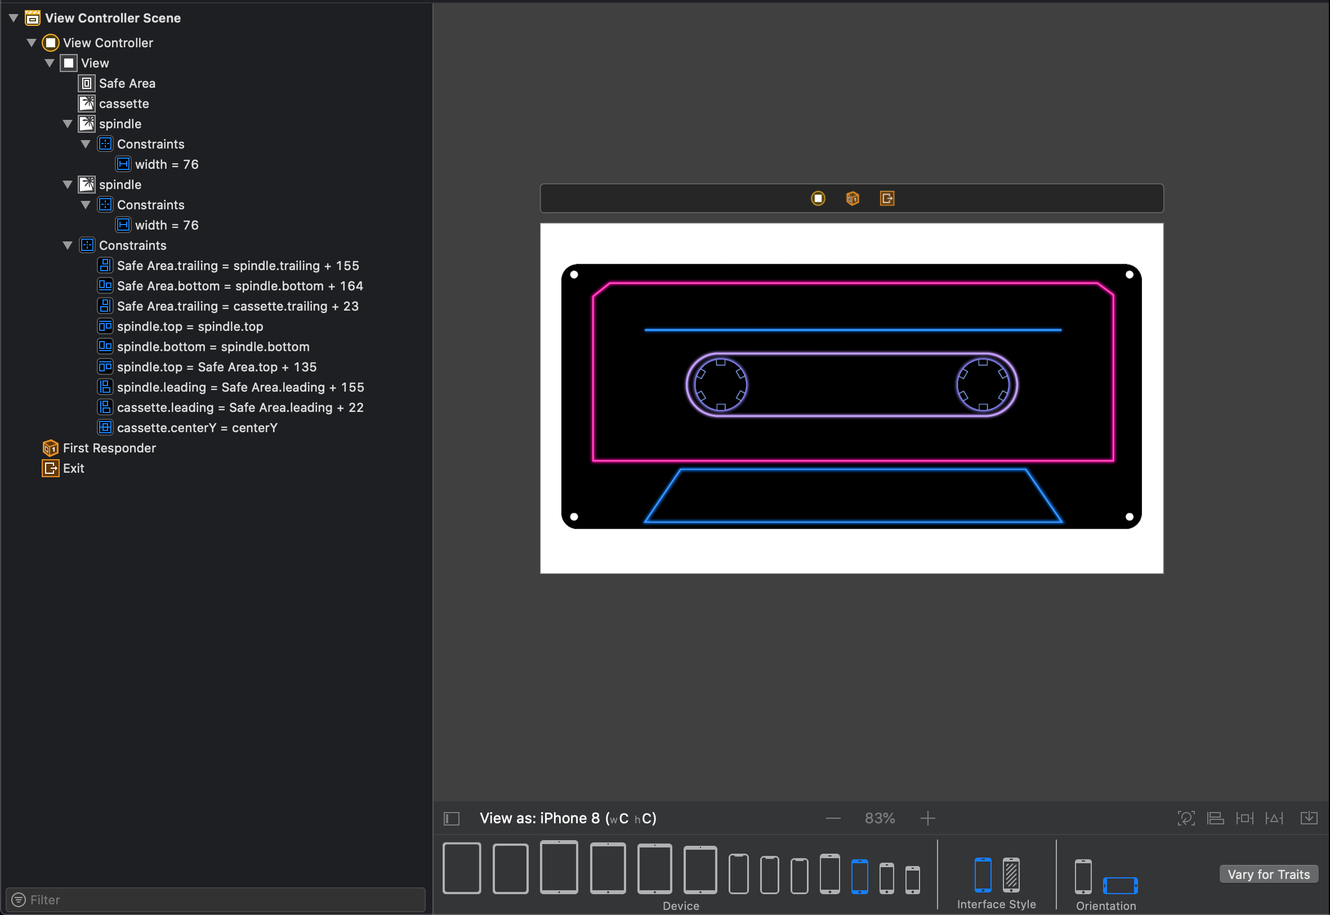
Task: Click the First Responder icon in scene dock
Action: [853, 199]
